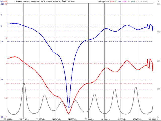161x121 pixels.
Task: Click the red SWR legend entry
Action: [x=112, y=2]
